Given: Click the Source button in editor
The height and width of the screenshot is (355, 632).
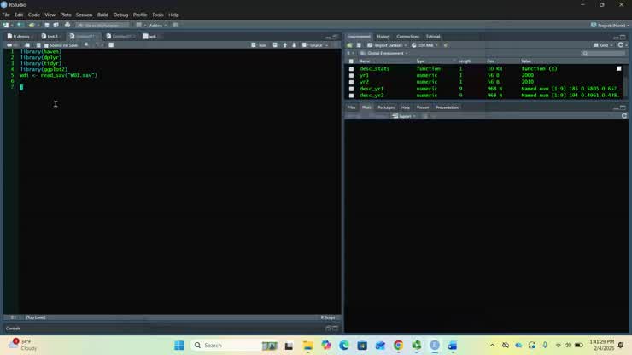Looking at the screenshot, I should click(313, 45).
